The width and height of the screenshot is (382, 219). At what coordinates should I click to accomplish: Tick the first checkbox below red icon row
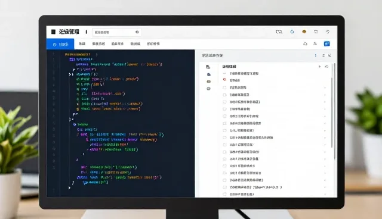(224, 87)
